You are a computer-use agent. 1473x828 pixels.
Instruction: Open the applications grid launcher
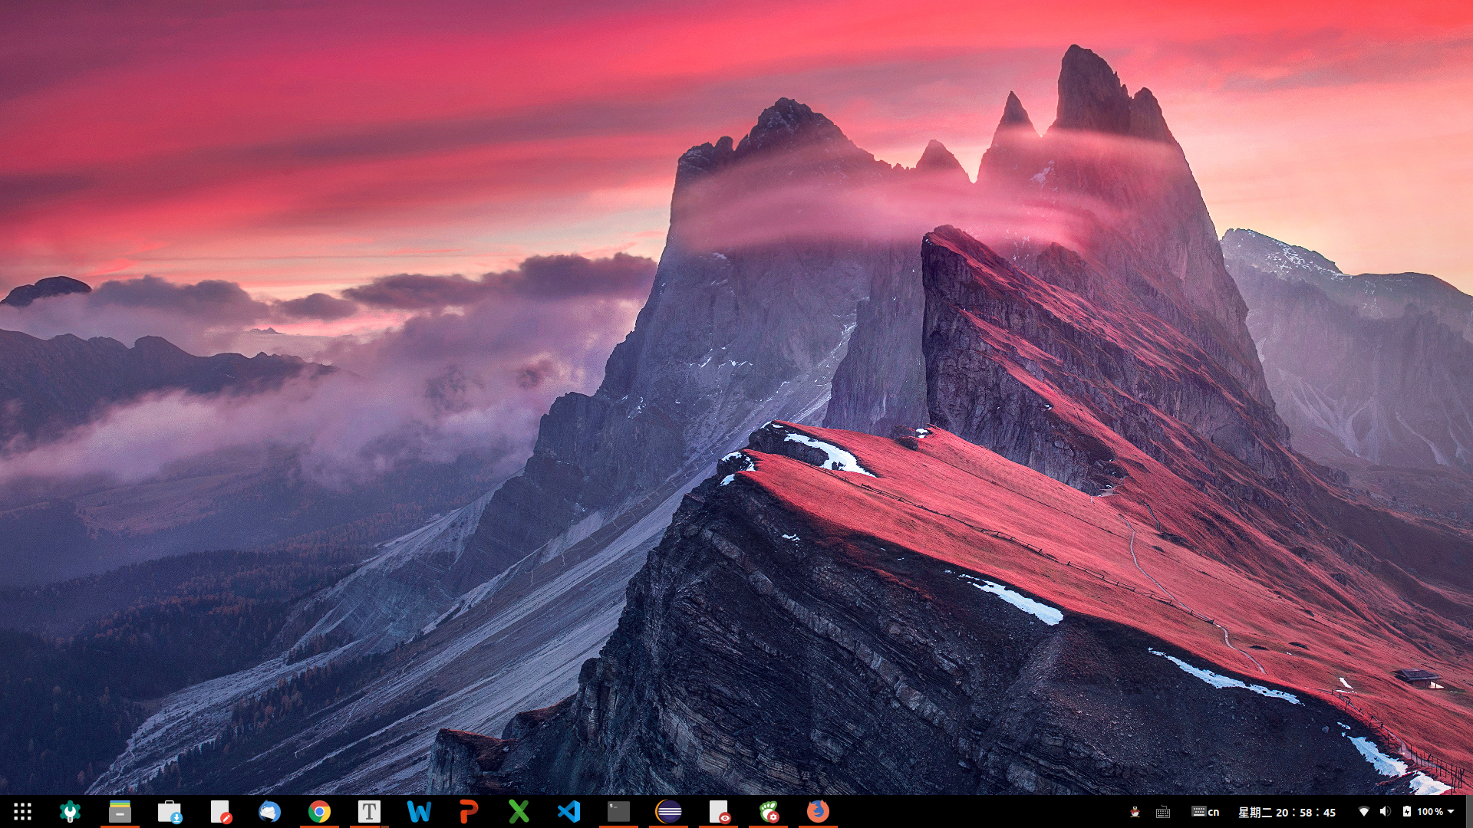22,811
